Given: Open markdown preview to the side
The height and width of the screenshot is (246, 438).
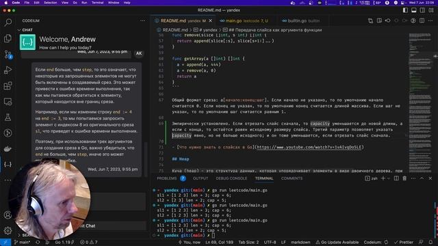Looking at the screenshot, I should tap(379, 20).
